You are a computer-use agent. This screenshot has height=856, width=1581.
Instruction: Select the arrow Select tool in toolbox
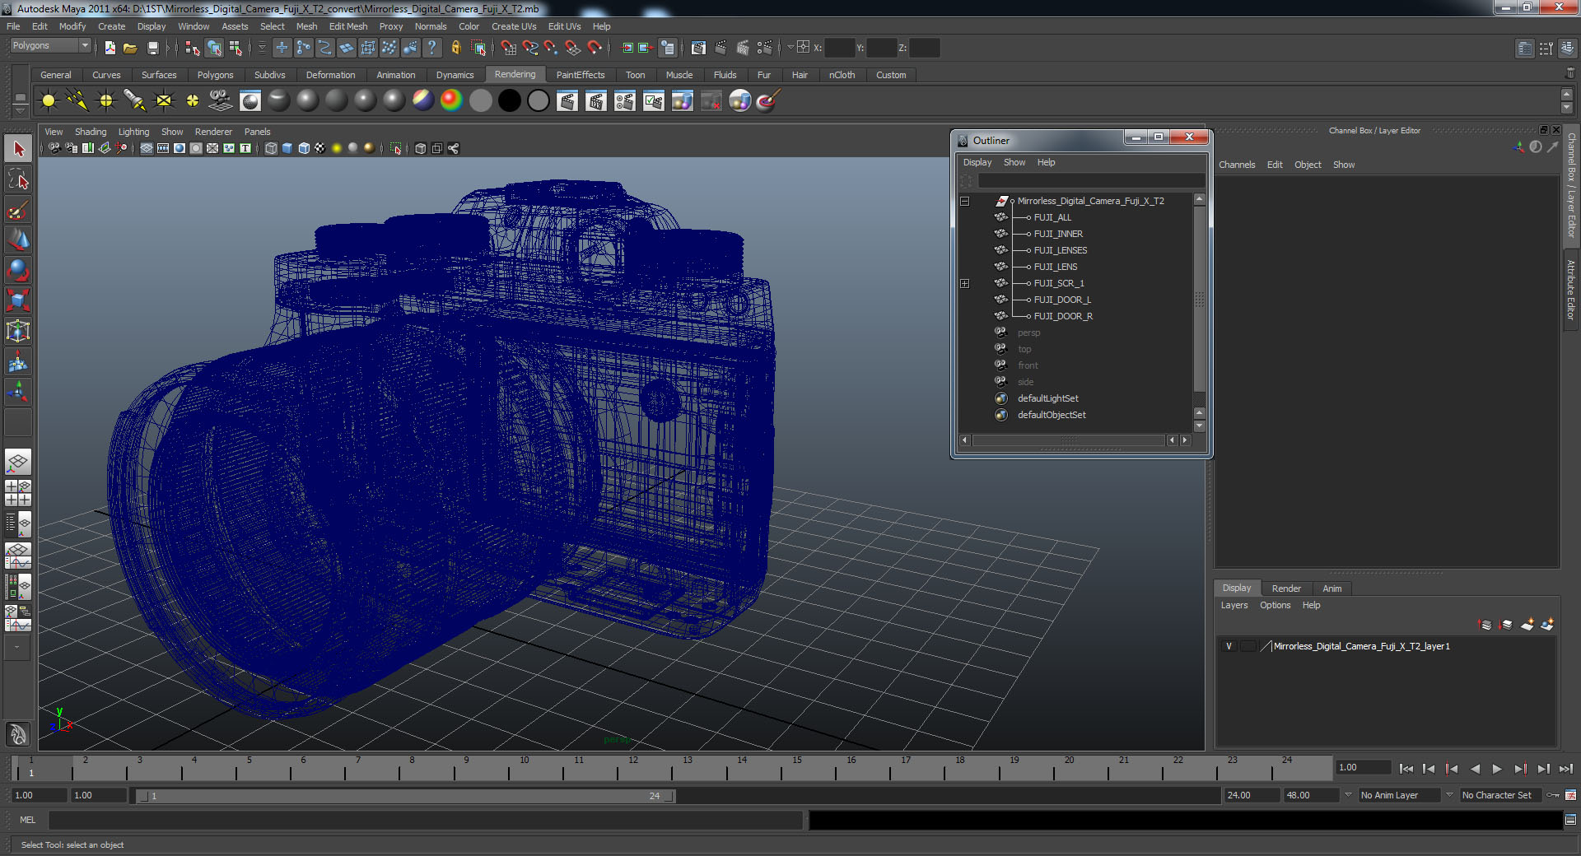point(18,149)
